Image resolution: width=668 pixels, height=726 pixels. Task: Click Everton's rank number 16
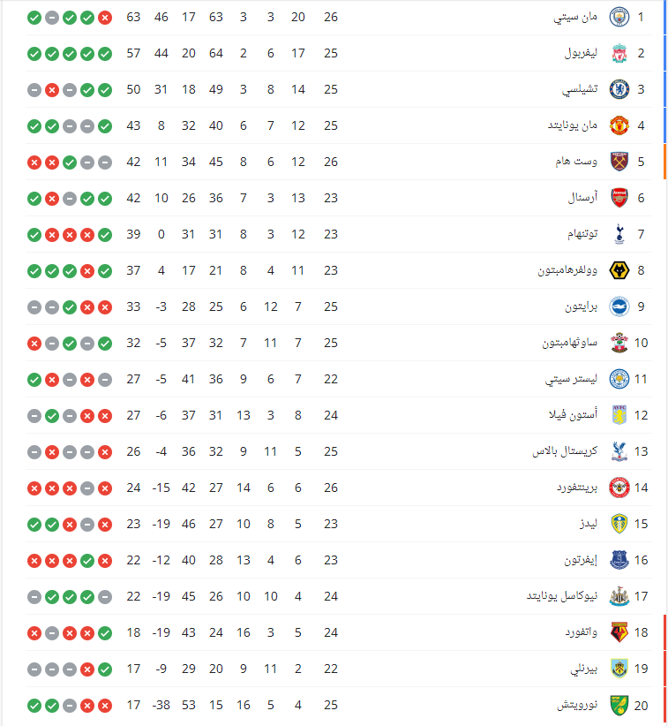coord(642,560)
